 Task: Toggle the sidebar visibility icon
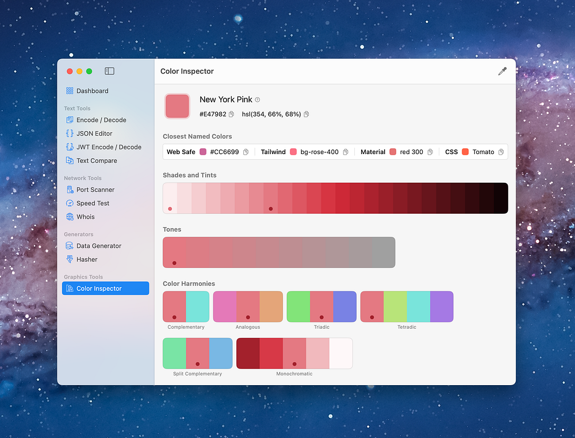(109, 71)
